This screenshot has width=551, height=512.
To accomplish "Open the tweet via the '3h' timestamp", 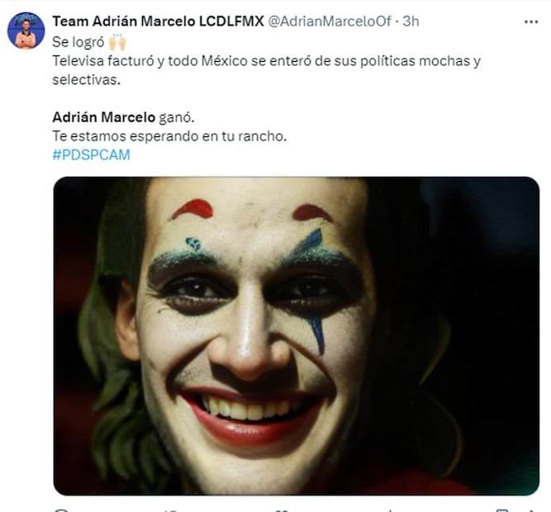I will pos(411,21).
